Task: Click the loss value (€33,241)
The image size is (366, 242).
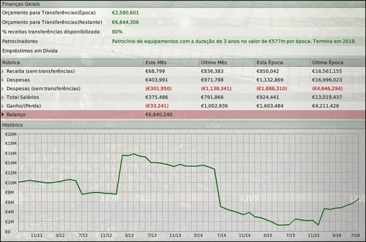Action: (x=157, y=106)
